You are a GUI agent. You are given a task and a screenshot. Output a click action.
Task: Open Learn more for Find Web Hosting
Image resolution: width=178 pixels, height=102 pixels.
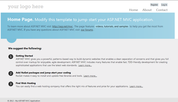(136, 86)
